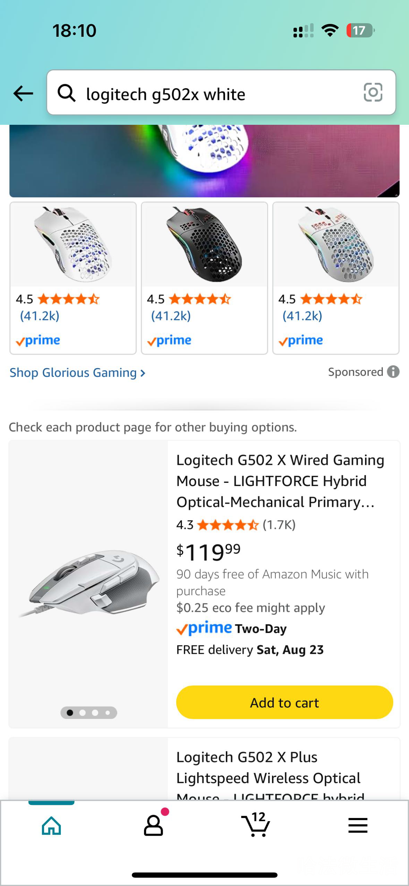409x886 pixels.
Task: Open the account profile tab
Action: 153,826
